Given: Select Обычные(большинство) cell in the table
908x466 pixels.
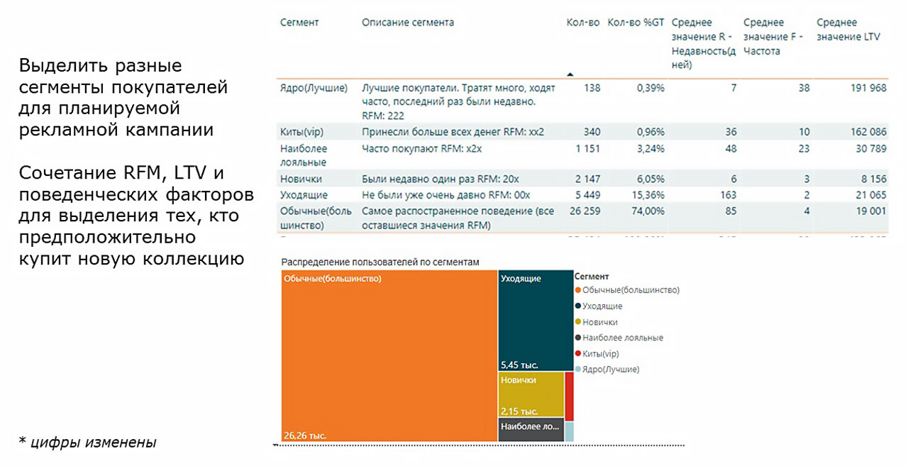Looking at the screenshot, I should [x=316, y=218].
